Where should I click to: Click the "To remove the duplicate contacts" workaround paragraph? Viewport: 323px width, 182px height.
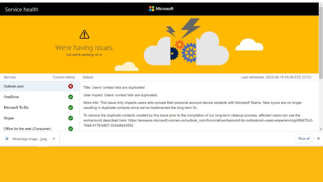[x=198, y=120]
